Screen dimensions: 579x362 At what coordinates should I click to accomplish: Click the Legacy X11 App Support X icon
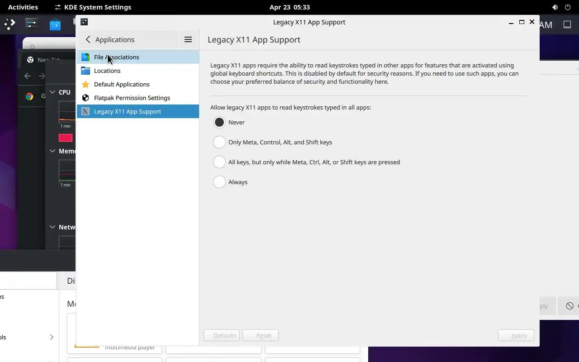(x=85, y=111)
